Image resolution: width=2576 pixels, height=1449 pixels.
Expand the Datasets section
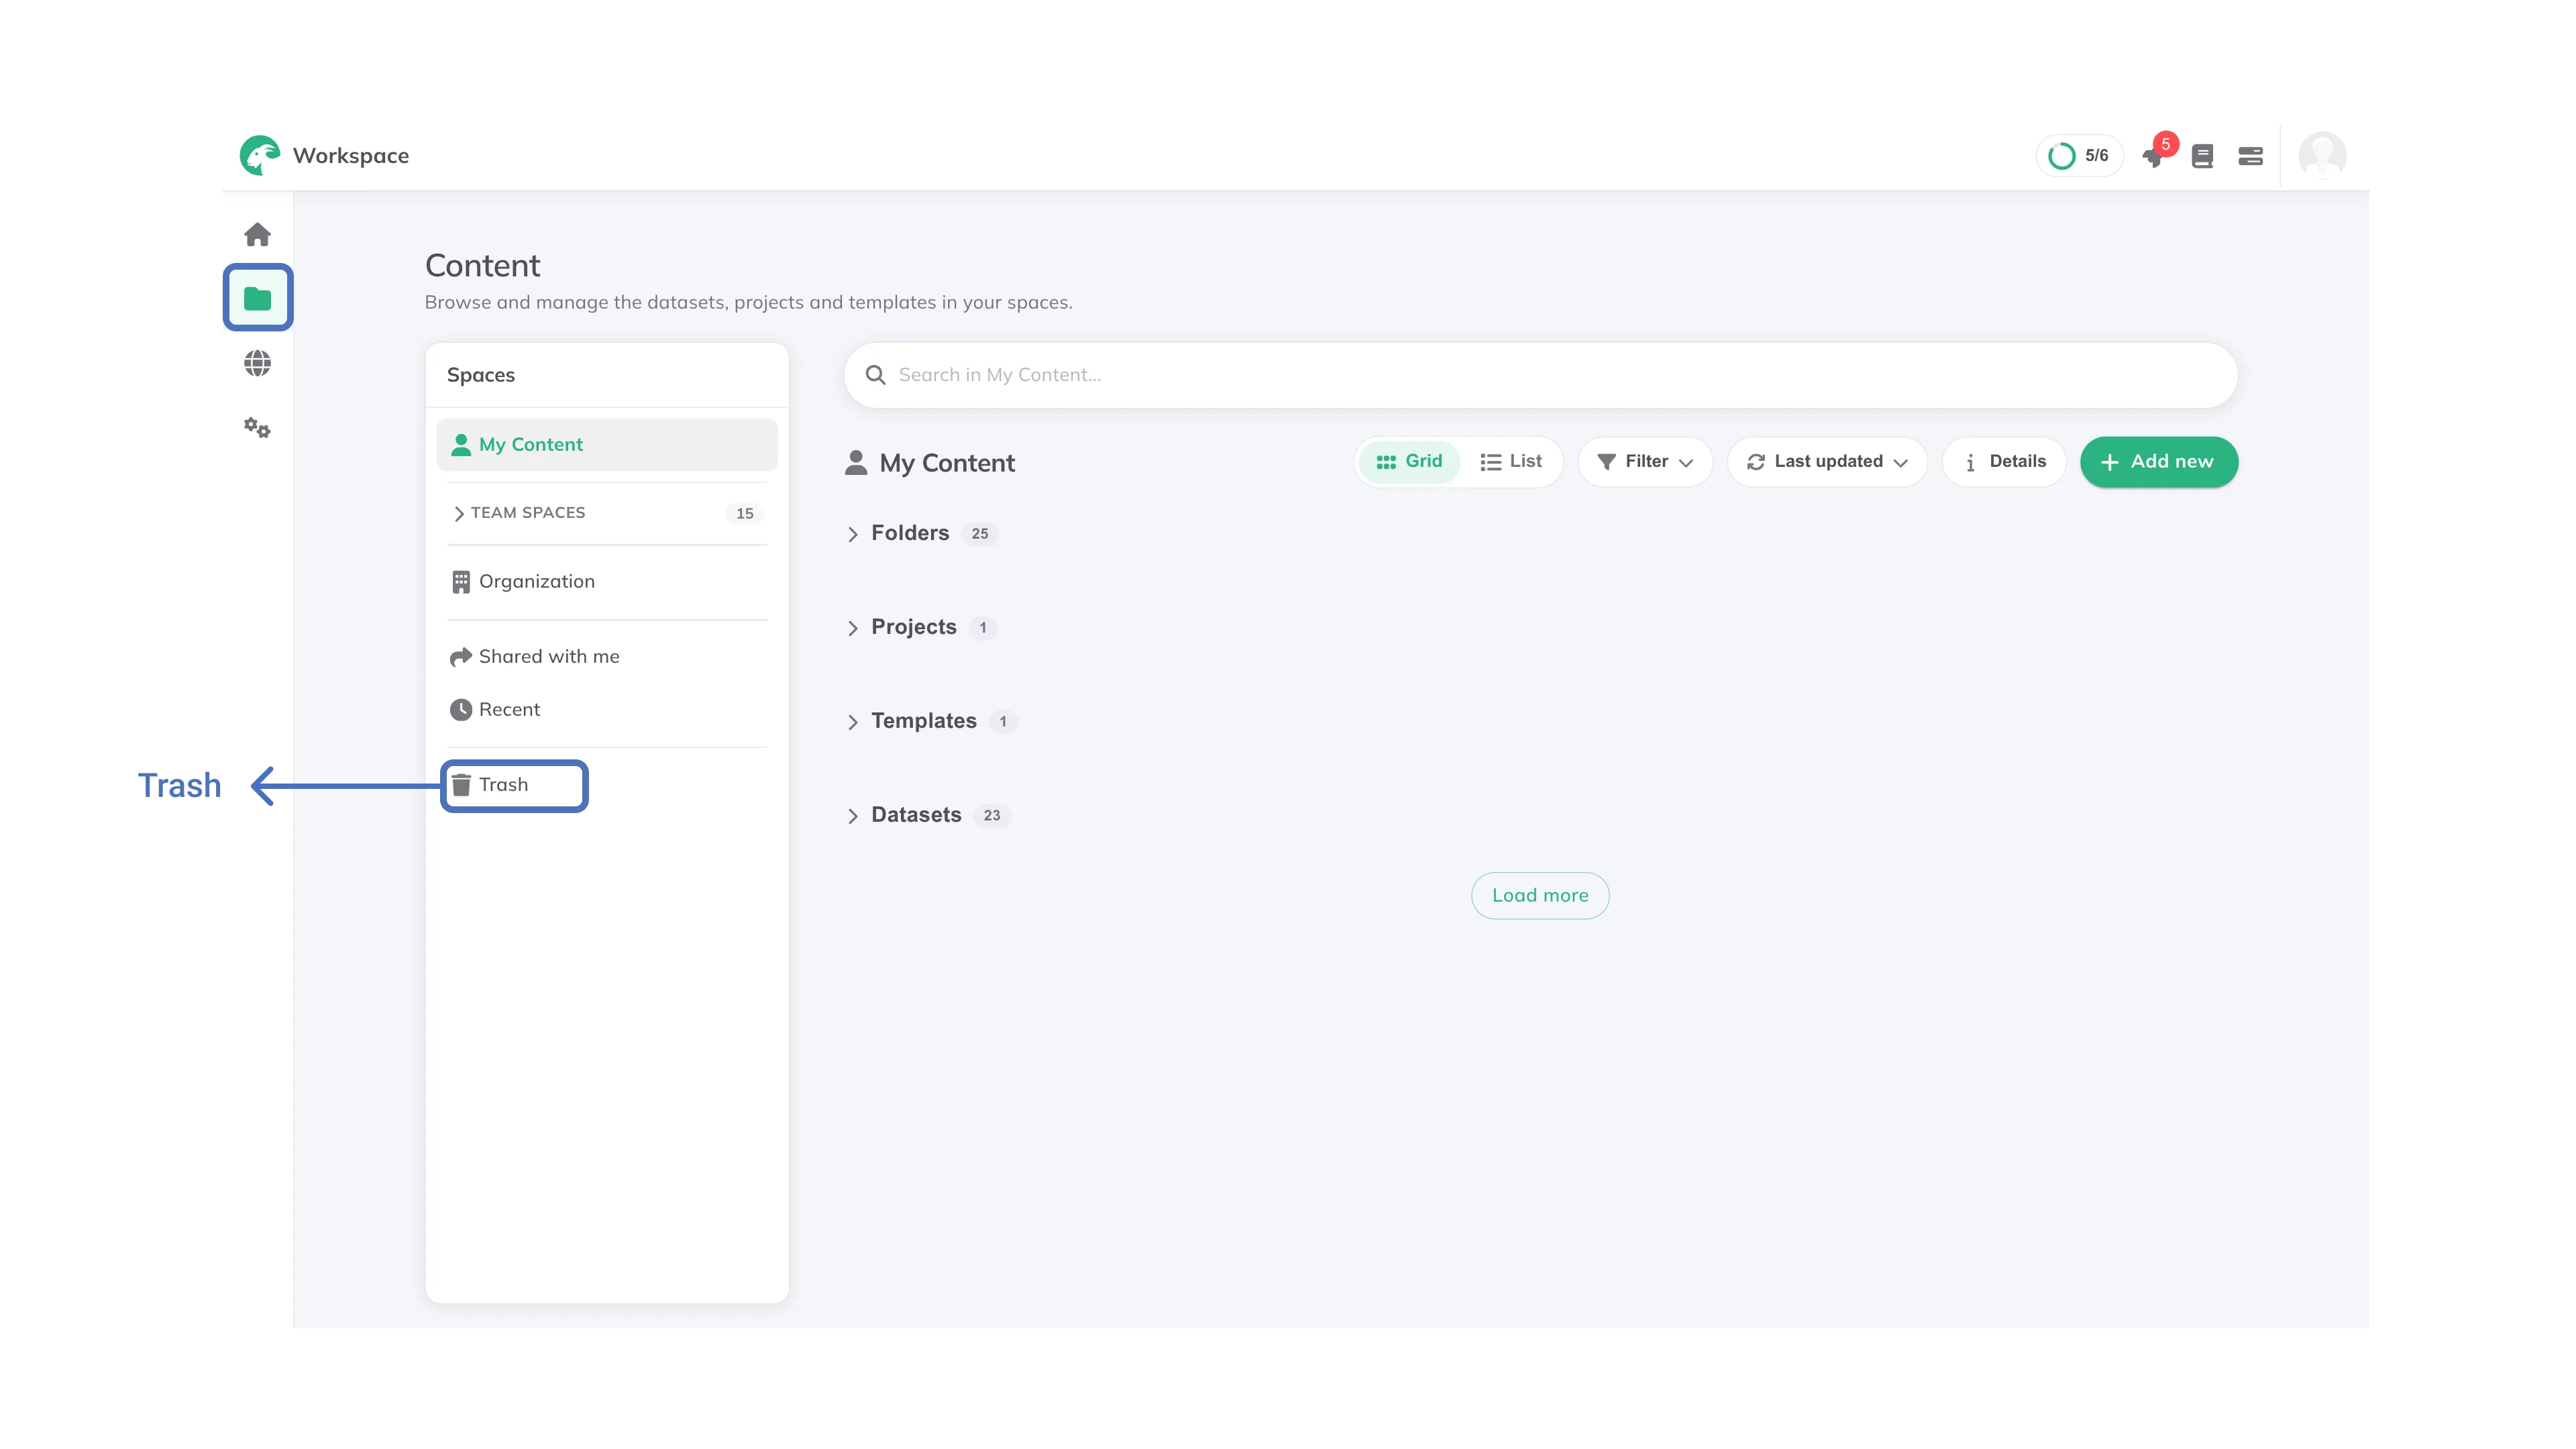[x=853, y=816]
